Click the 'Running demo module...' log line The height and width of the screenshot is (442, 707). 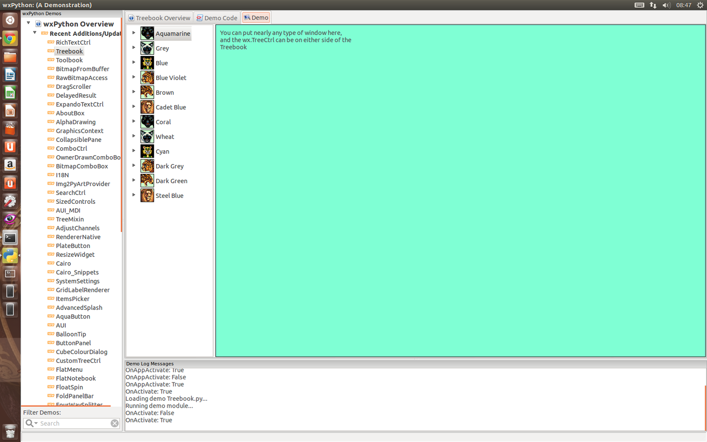[159, 406]
